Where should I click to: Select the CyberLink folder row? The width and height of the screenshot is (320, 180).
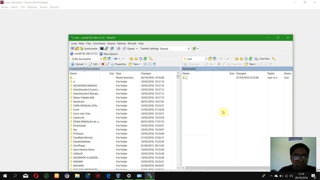tap(122, 117)
